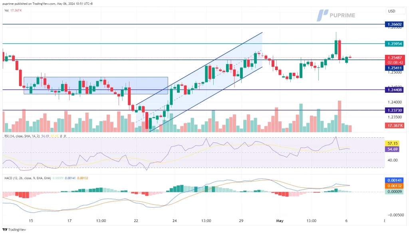
Task: Click the 1.23730 support level label
Action: pyautogui.click(x=394, y=110)
